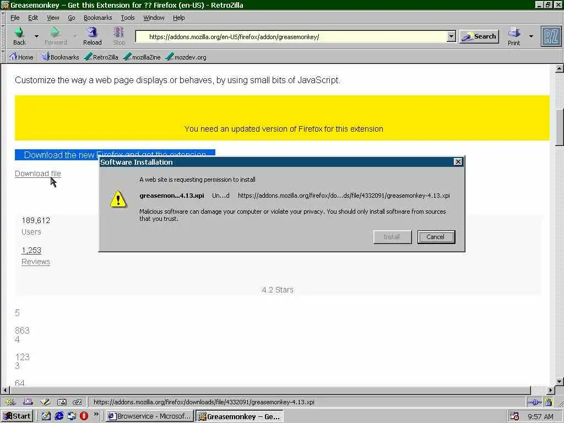Click the first quick launch icon
The height and width of the screenshot is (423, 564).
(x=46, y=416)
